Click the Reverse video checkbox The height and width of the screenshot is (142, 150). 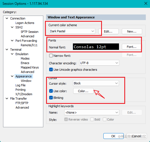coord(66,119)
